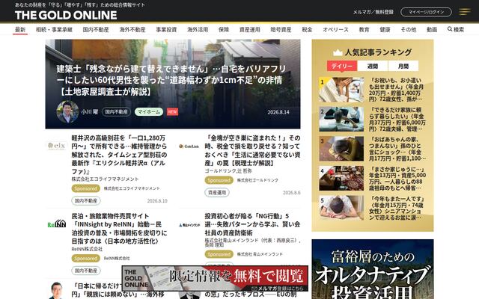Click 資産運用 tag under 金塊 article
This screenshot has width=479, height=299.
click(217, 193)
